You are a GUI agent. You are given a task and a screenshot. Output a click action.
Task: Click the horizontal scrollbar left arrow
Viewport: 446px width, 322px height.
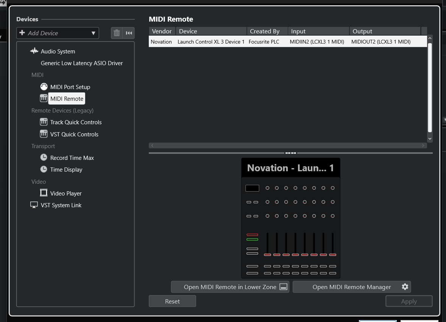coord(152,145)
